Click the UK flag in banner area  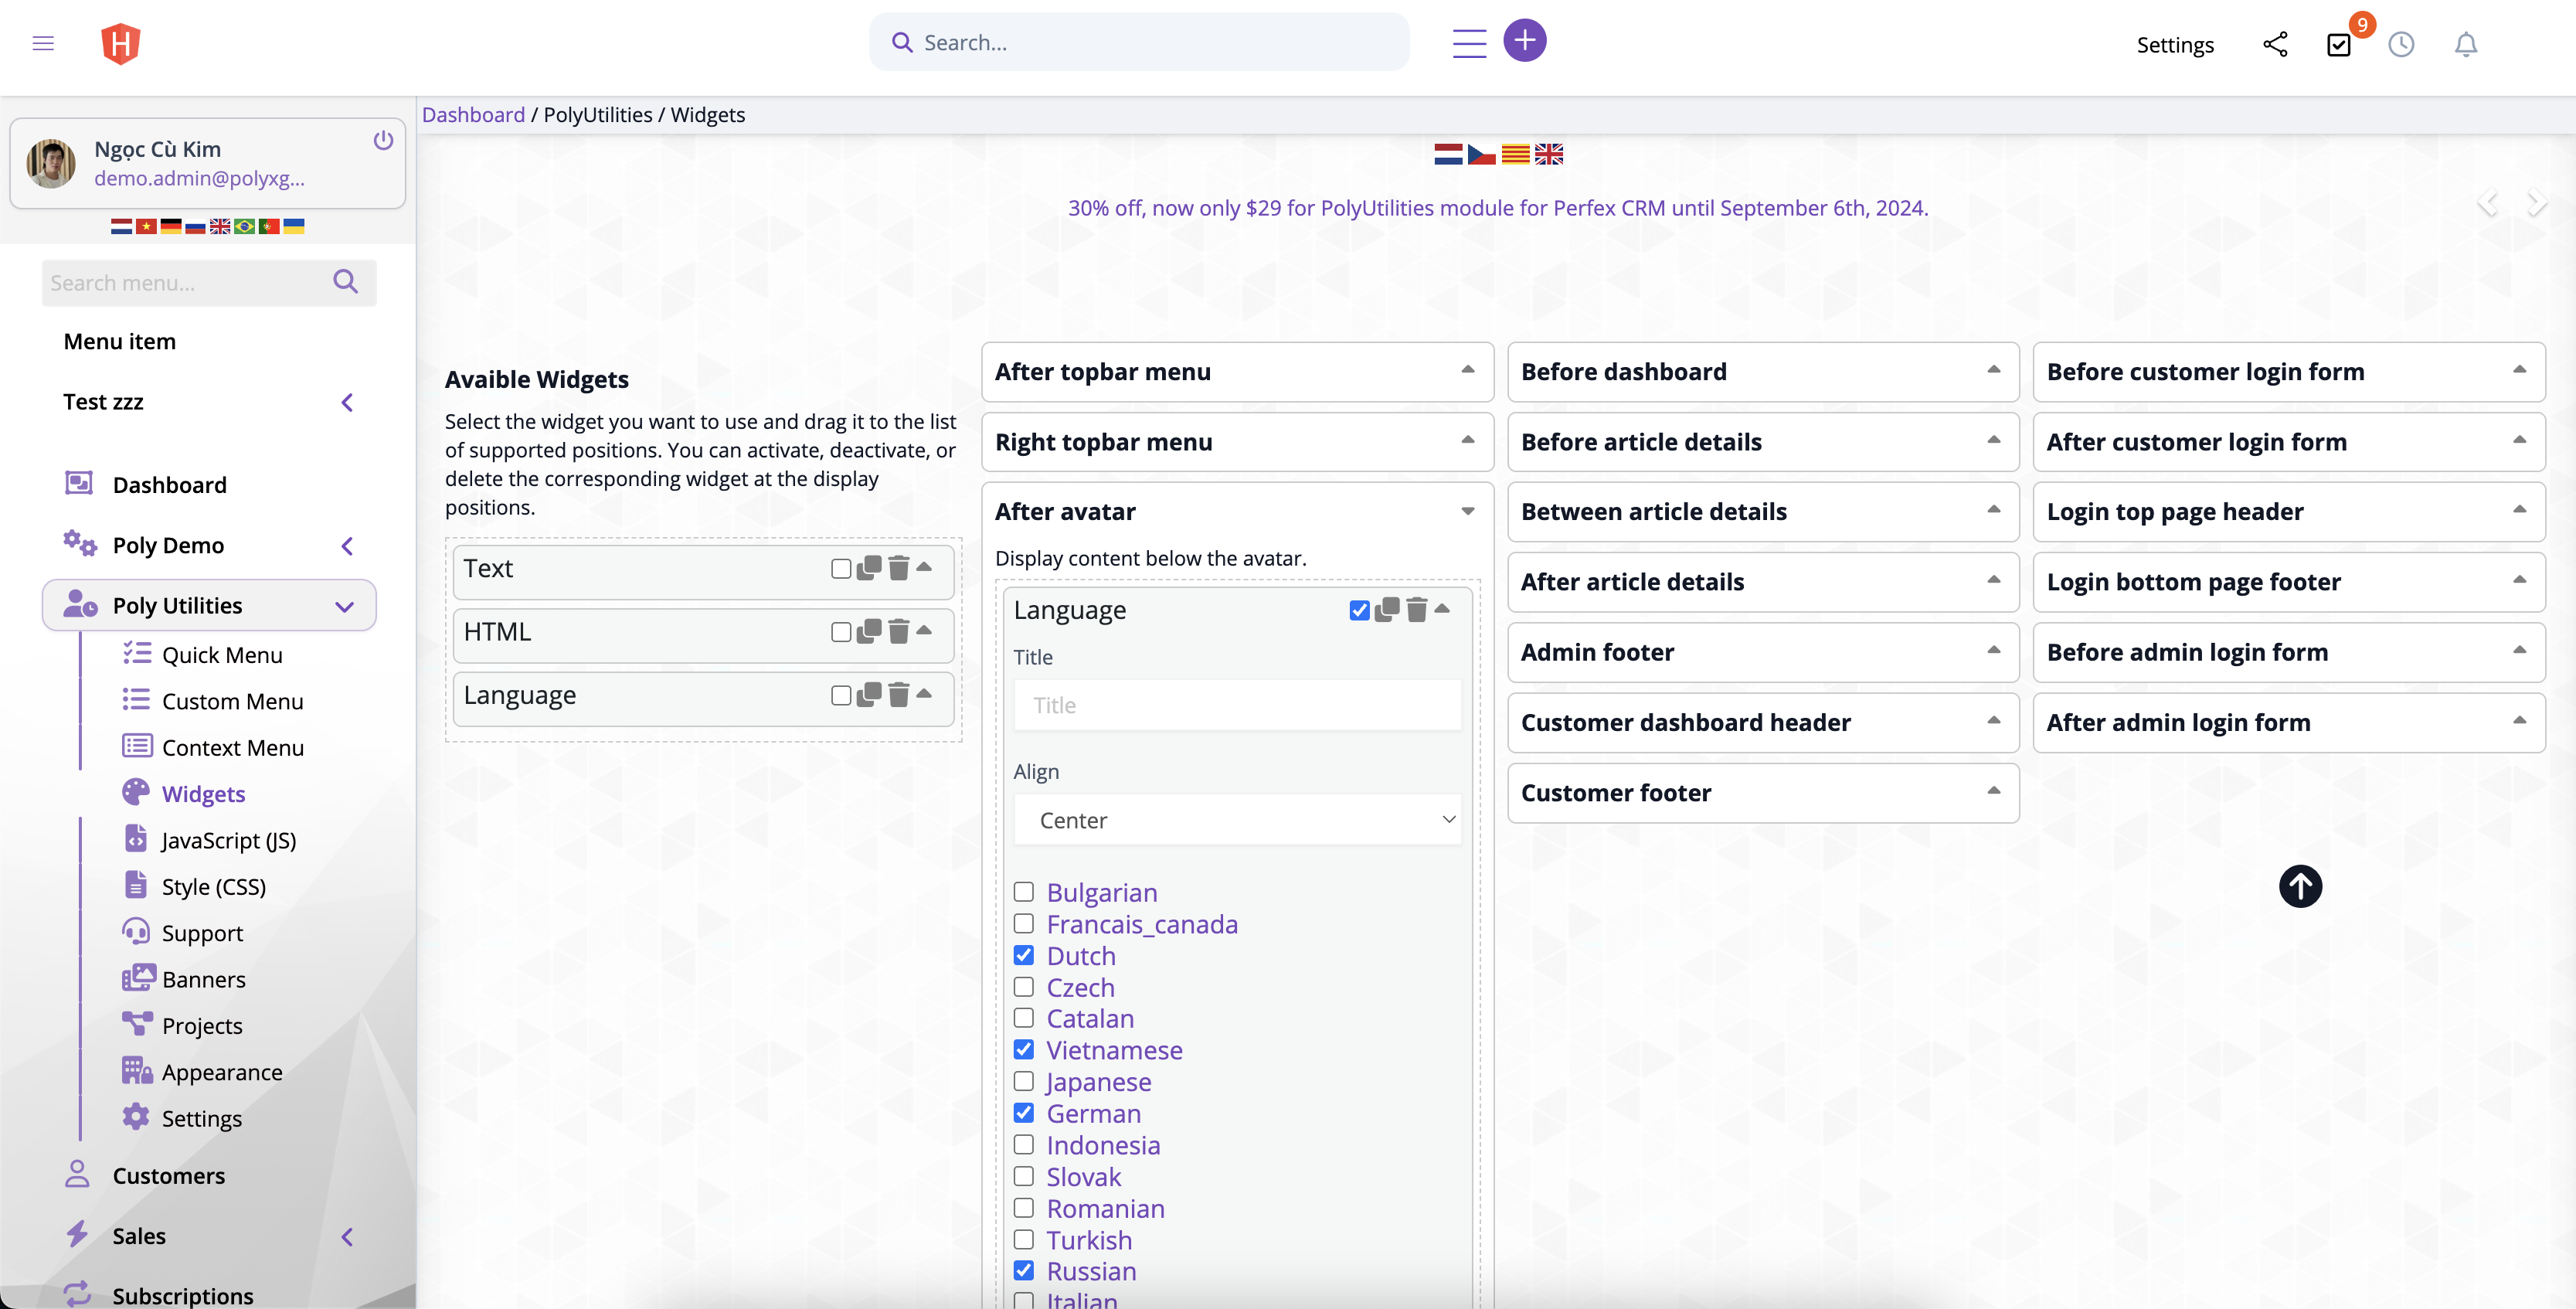1549,154
